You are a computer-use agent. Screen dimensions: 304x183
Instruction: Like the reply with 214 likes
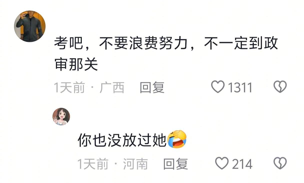click(x=222, y=163)
